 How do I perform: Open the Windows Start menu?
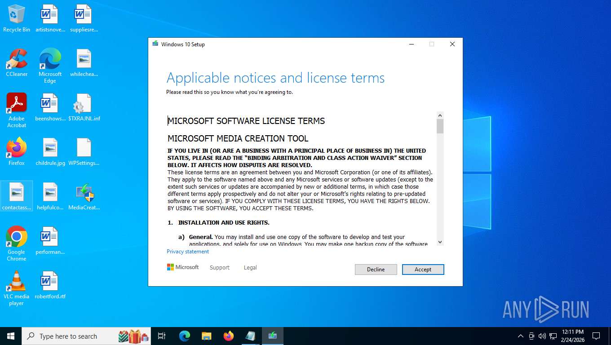coord(11,336)
